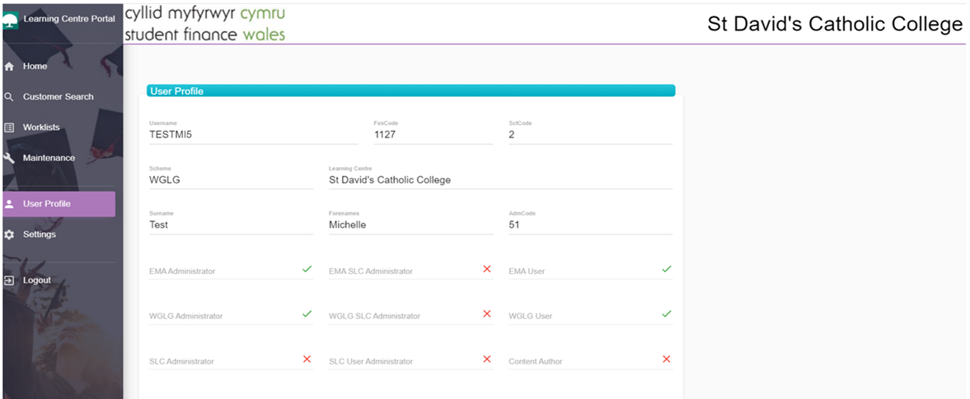
Task: Click the User Profile person icon
Action: 9,205
